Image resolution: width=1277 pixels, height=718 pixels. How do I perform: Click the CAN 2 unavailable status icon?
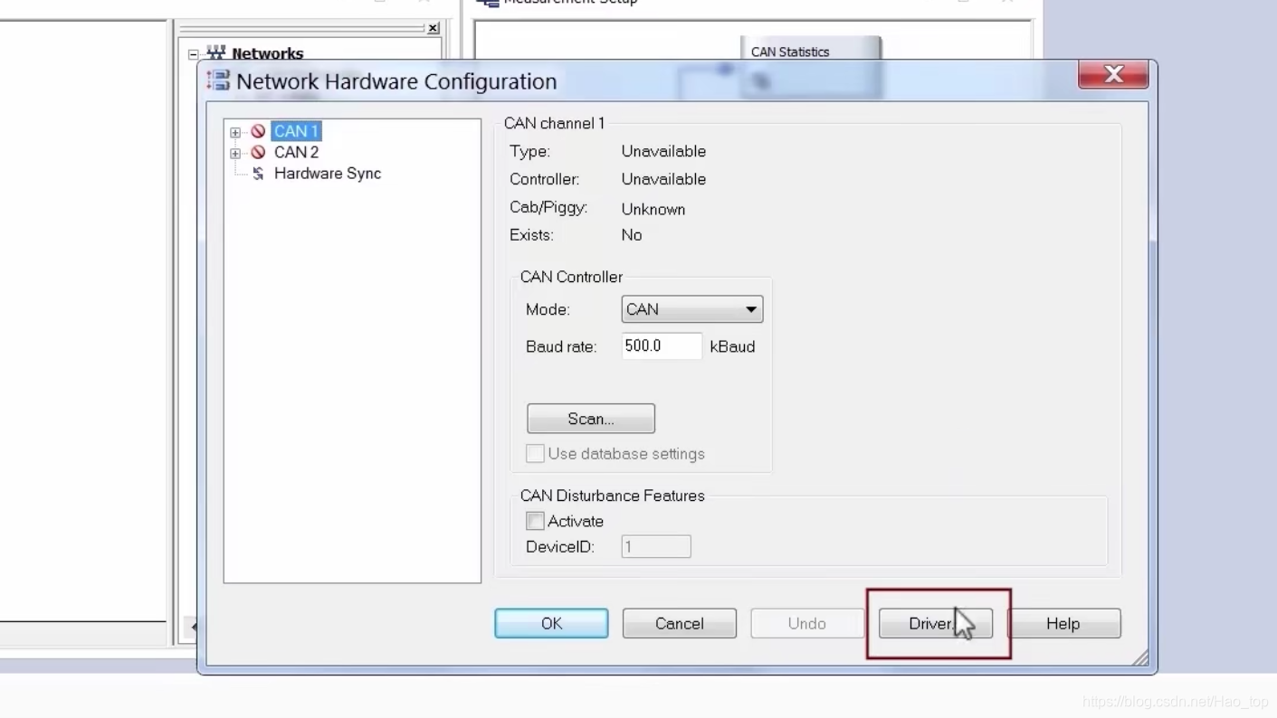tap(258, 152)
